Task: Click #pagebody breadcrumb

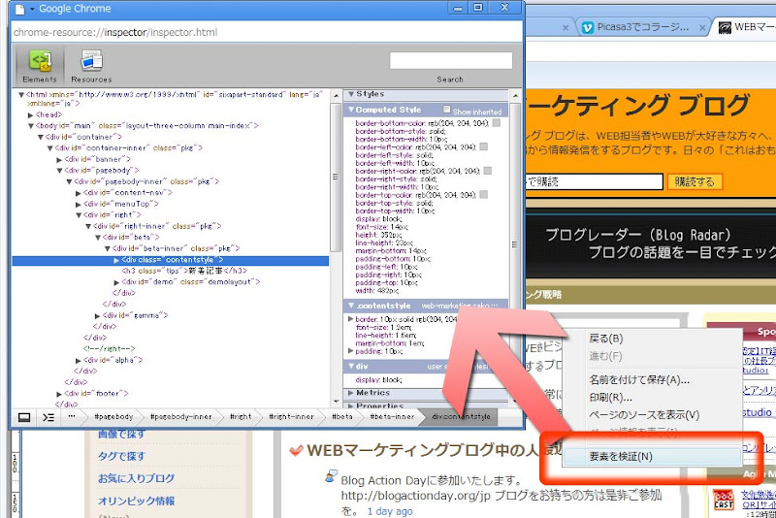Action: (x=113, y=416)
